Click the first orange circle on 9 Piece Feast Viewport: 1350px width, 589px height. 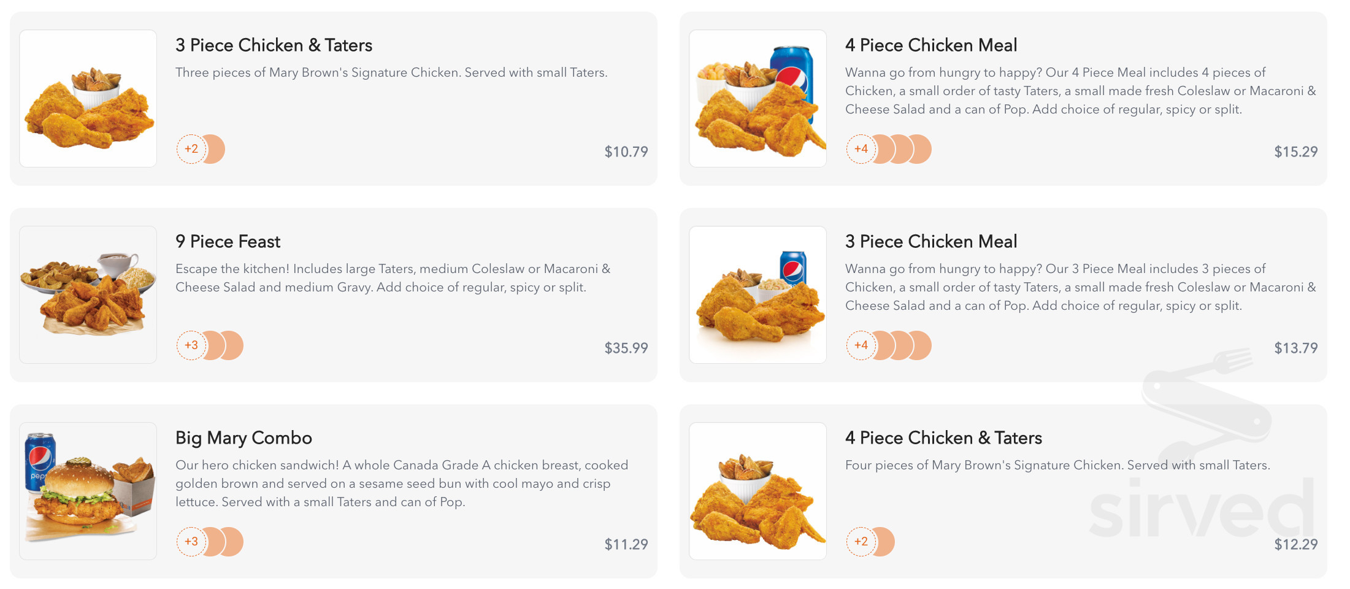[x=212, y=345]
